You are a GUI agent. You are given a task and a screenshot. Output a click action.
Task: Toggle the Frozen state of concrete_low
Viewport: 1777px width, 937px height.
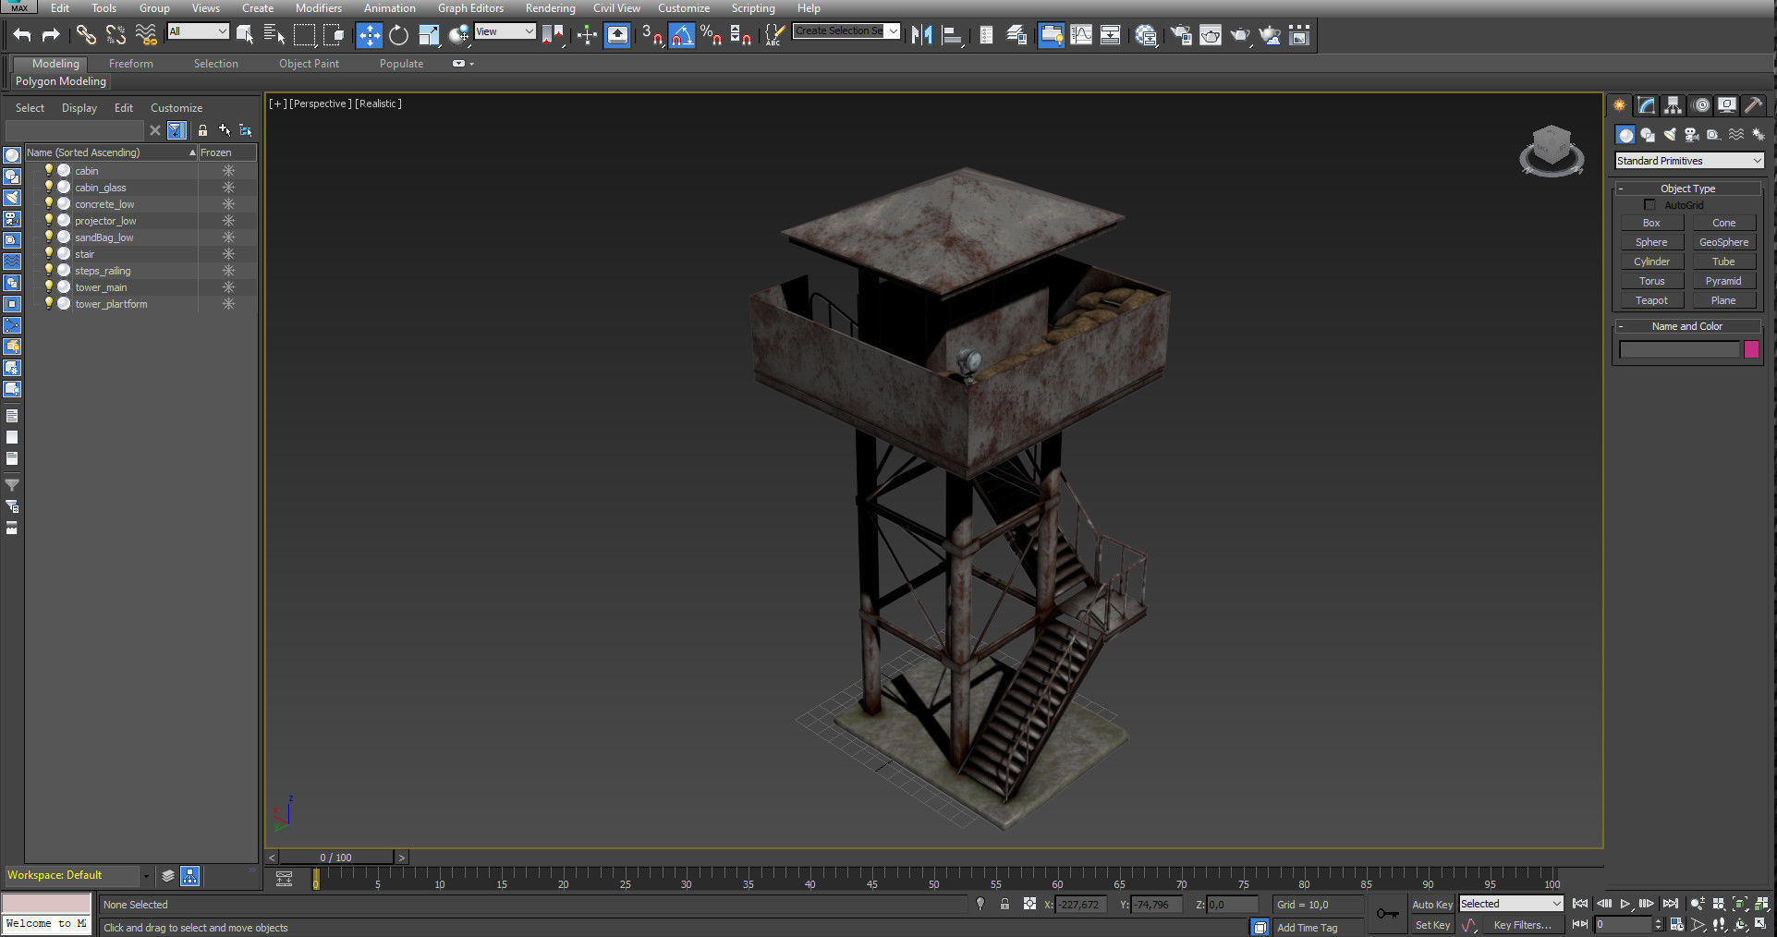point(228,204)
